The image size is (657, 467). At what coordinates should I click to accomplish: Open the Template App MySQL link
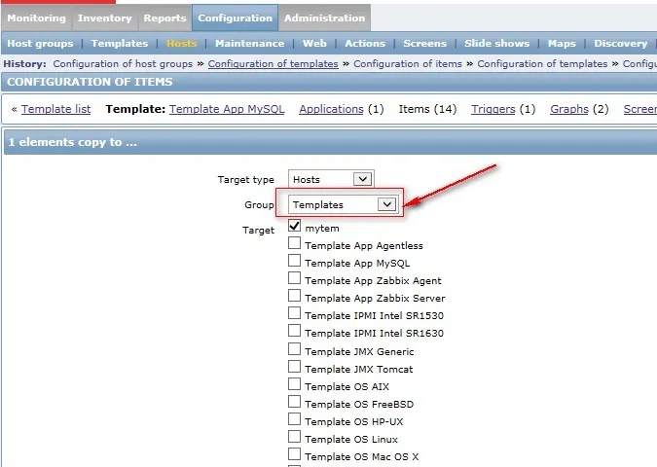click(227, 109)
